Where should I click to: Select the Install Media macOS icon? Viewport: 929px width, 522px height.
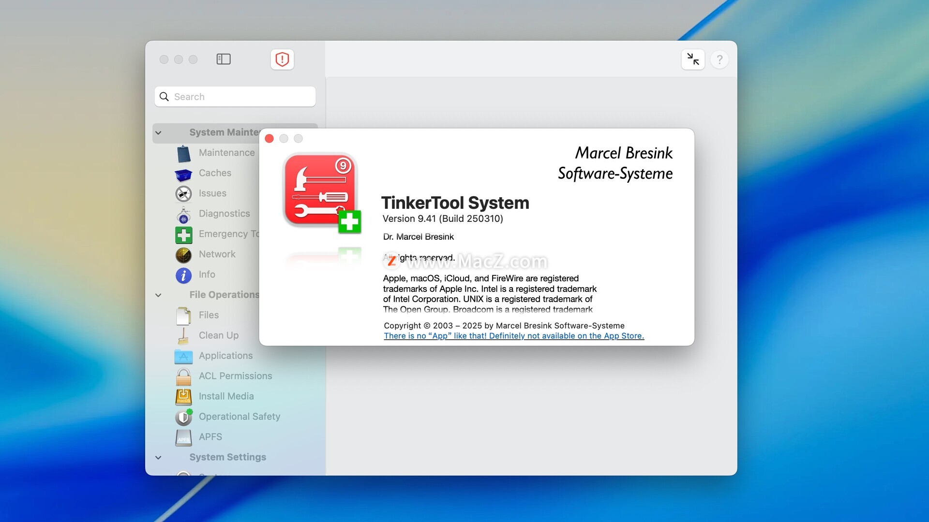coord(183,397)
